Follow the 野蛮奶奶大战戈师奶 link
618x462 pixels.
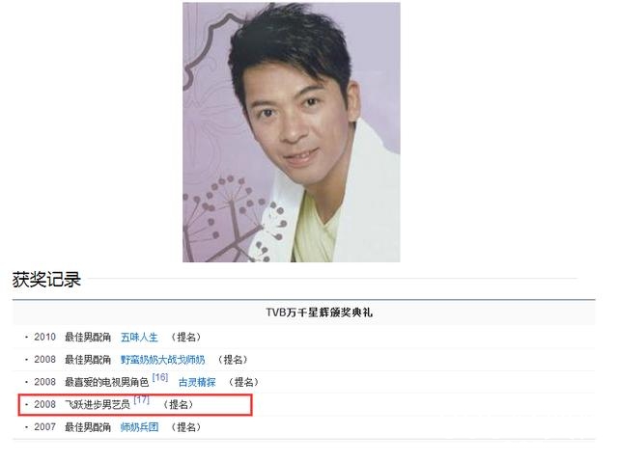point(162,360)
